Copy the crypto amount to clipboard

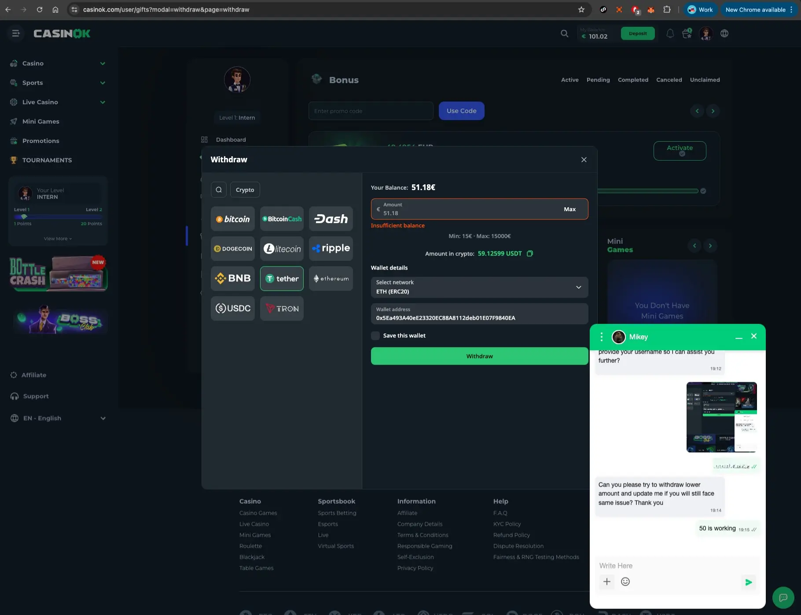point(530,253)
